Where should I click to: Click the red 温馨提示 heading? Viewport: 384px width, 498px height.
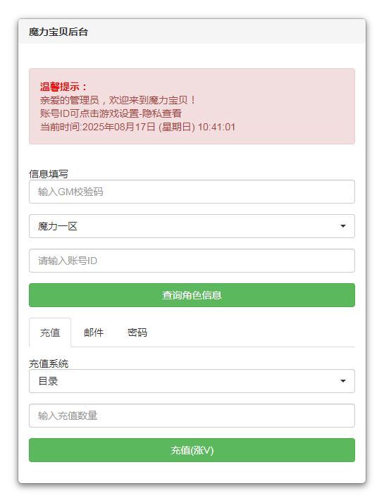tap(63, 87)
